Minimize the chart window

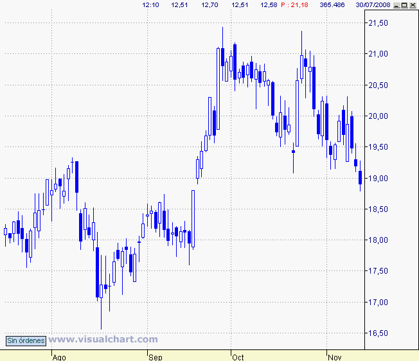397,5
